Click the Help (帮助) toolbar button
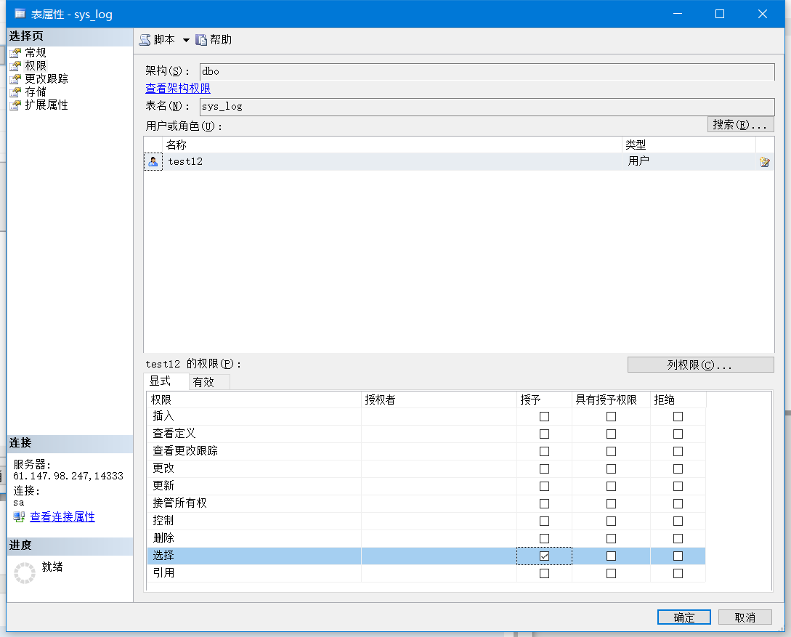This screenshot has height=637, width=791. click(214, 40)
